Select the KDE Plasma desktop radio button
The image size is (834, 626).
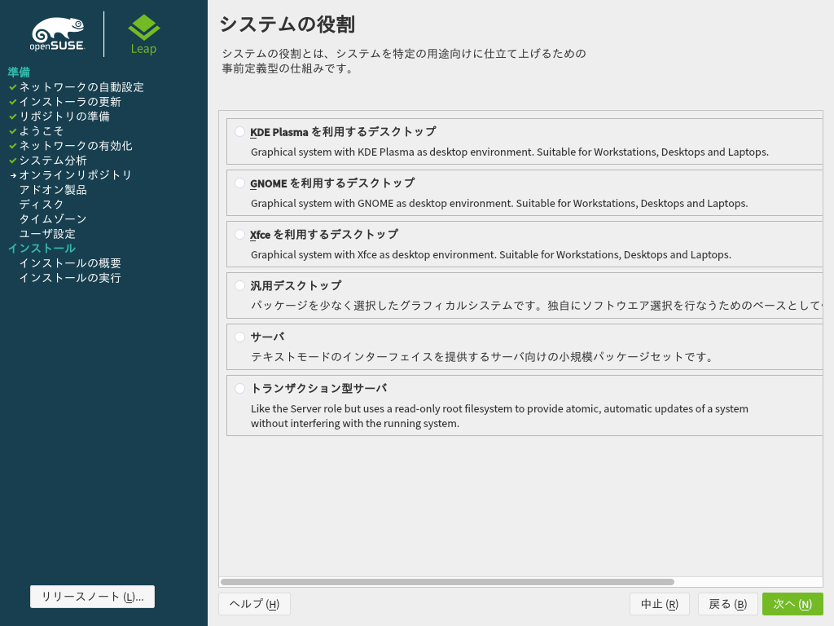pos(240,131)
